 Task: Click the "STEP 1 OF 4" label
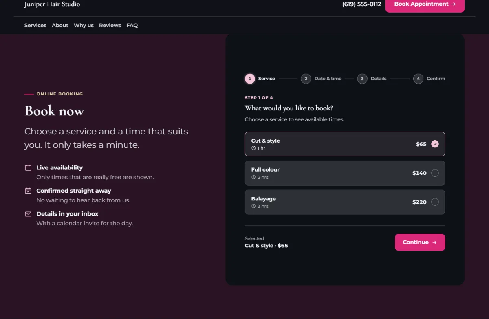pyautogui.click(x=259, y=98)
